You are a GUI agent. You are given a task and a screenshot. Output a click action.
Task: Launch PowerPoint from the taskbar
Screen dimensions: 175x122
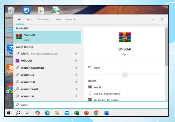(x=87, y=113)
